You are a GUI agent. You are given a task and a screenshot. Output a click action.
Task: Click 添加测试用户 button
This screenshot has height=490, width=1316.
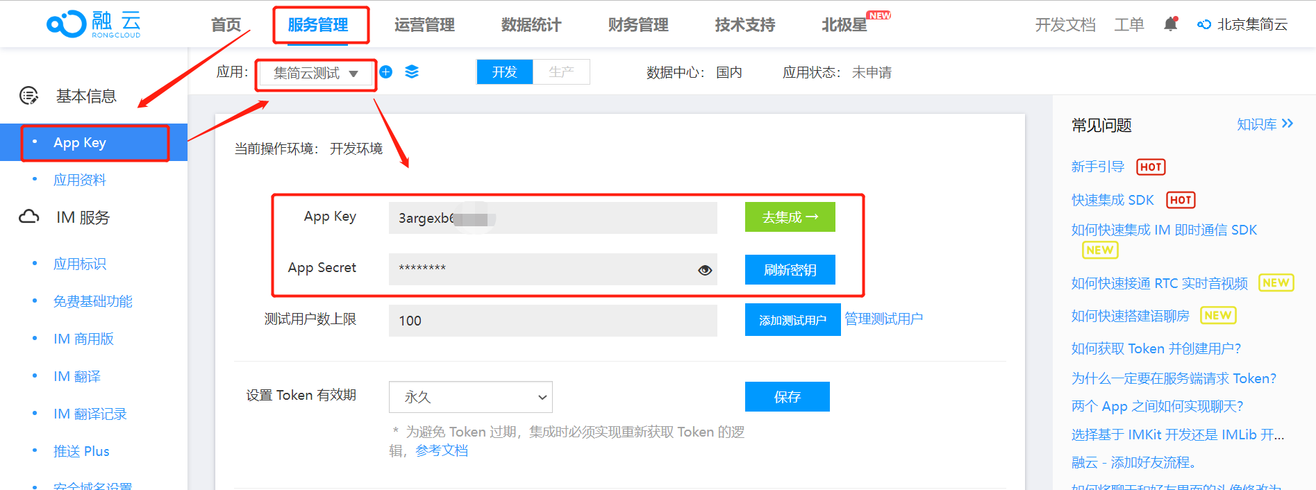click(x=792, y=320)
